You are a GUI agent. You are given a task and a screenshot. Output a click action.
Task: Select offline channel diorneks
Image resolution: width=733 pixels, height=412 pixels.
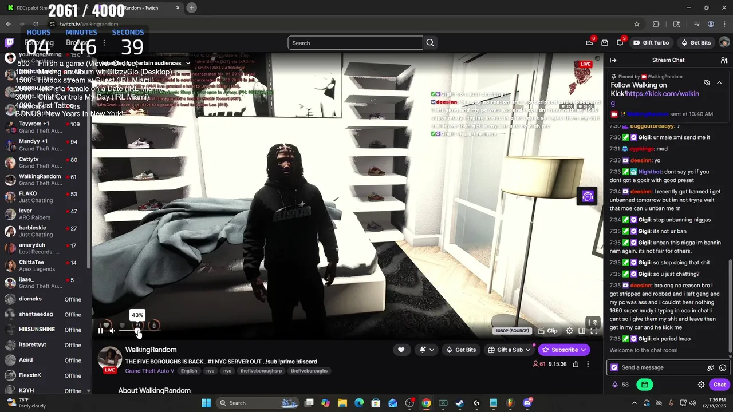(45, 299)
